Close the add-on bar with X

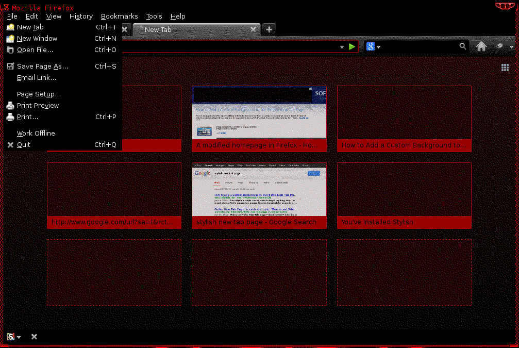click(x=34, y=337)
